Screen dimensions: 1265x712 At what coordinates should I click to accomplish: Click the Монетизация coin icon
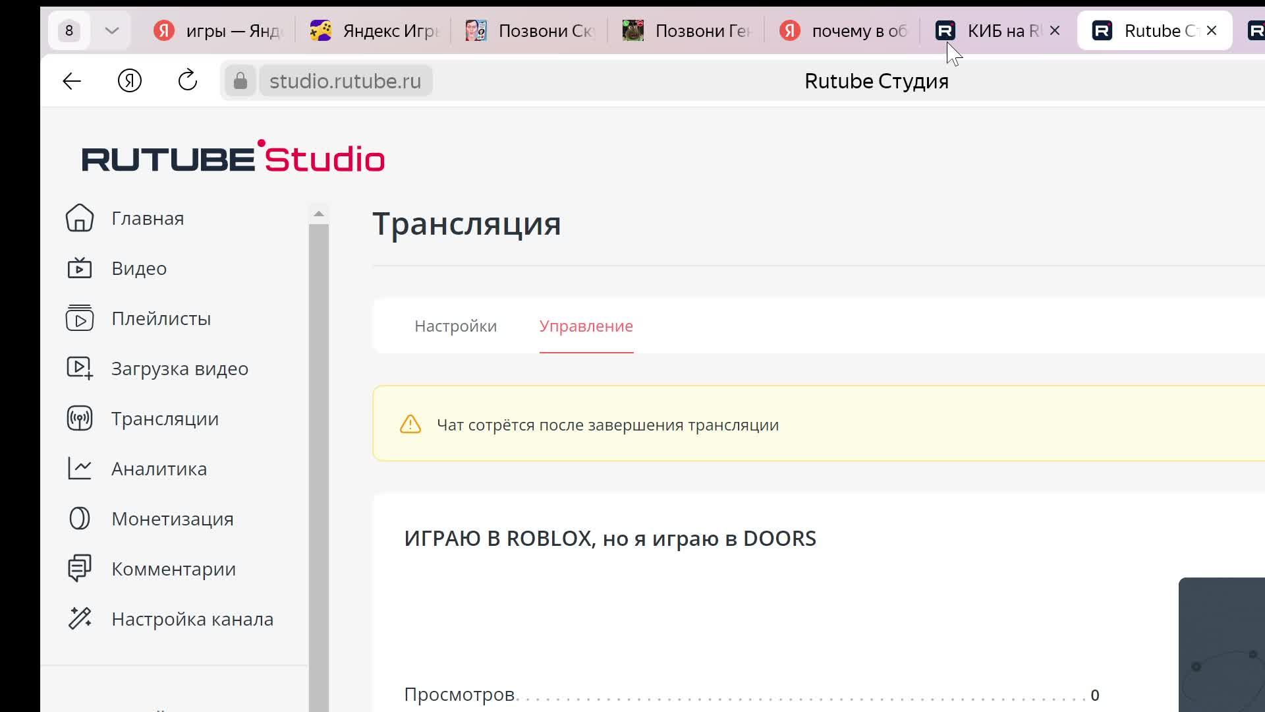pyautogui.click(x=80, y=519)
